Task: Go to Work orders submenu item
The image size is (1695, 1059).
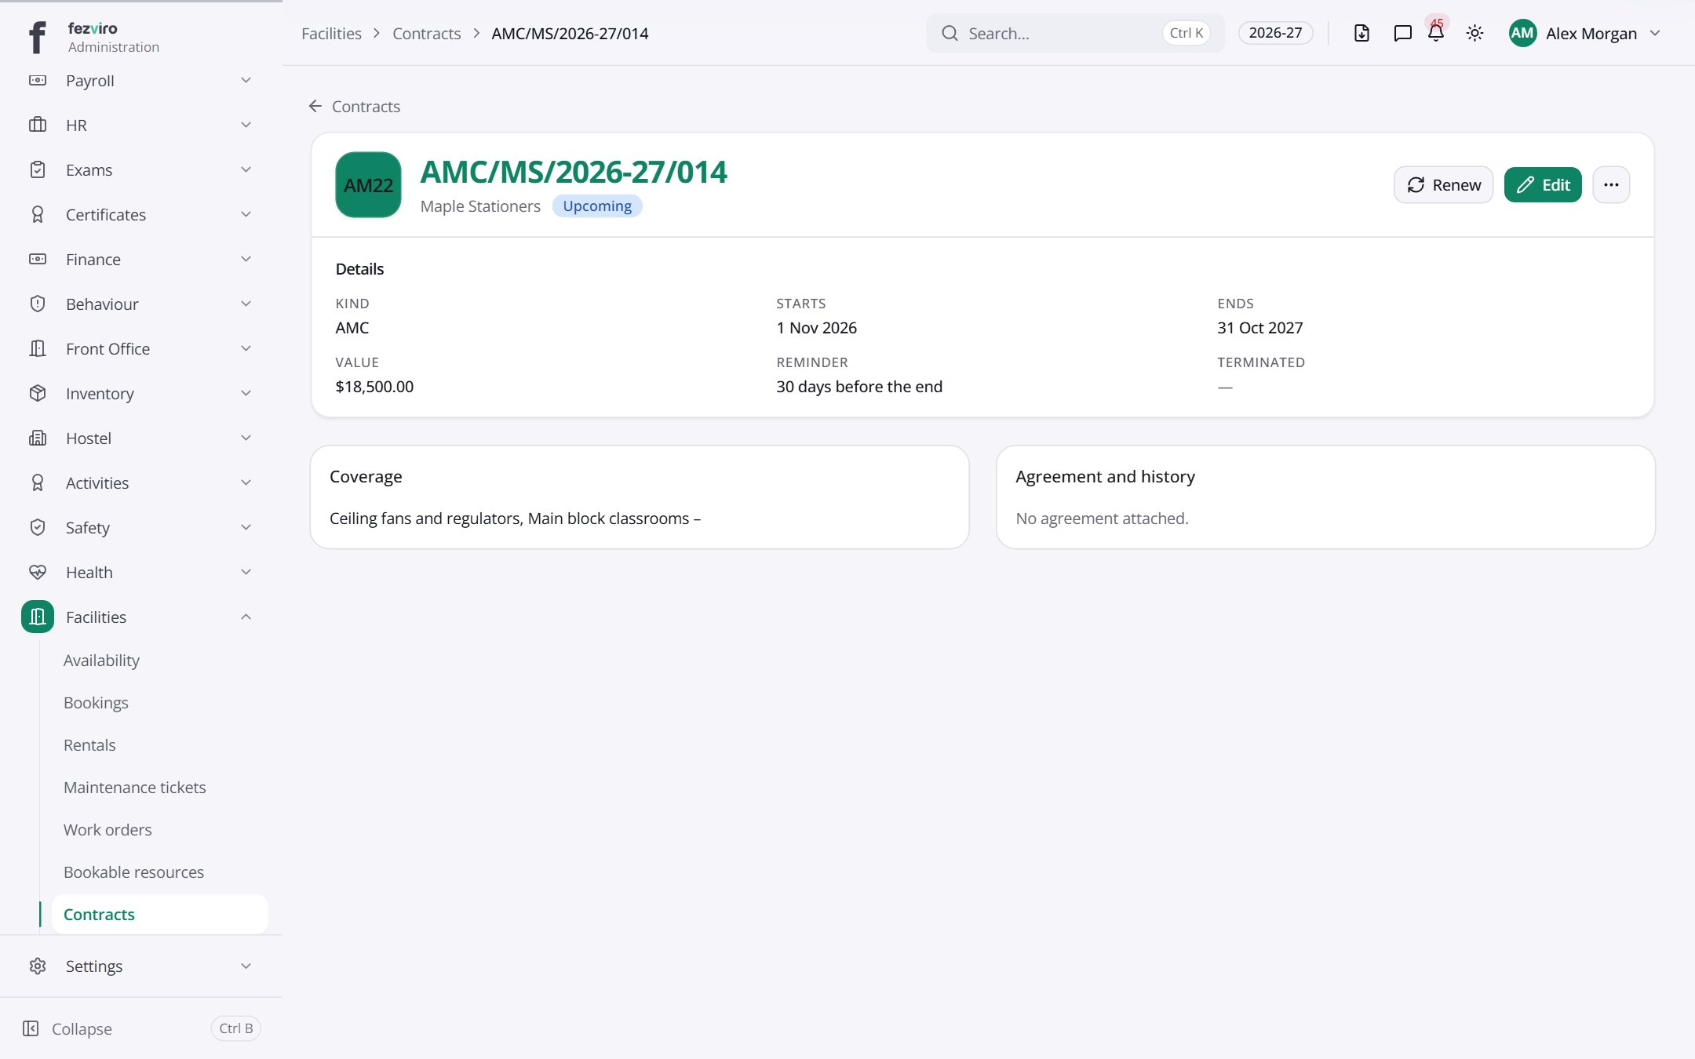Action: point(108,829)
